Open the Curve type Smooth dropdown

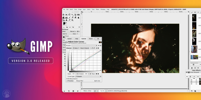click(x=88, y=77)
